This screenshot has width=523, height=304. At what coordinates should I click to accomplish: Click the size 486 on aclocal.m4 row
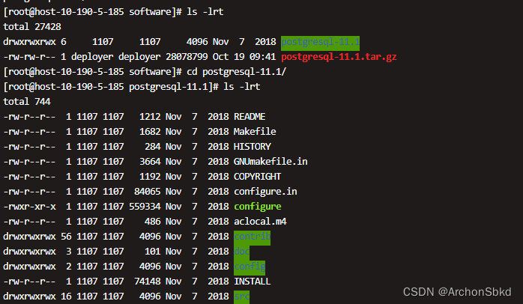pos(153,222)
